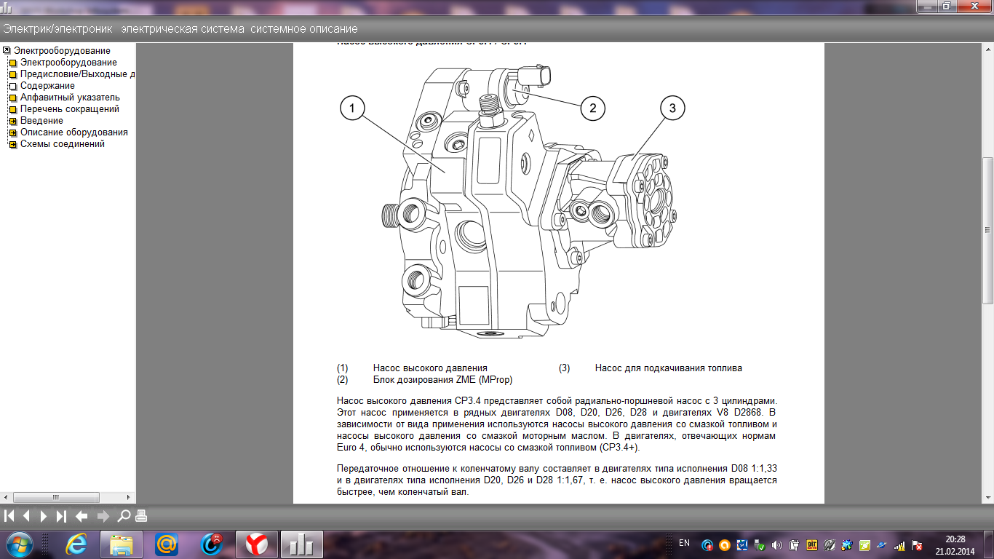The height and width of the screenshot is (559, 994).
Task: Open Windows Explorer from taskbar
Action: coord(122,544)
